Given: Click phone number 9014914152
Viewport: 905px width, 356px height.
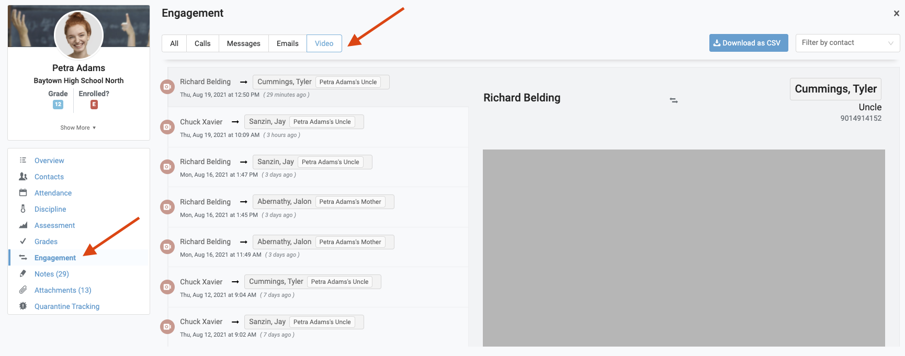Looking at the screenshot, I should pos(861,118).
